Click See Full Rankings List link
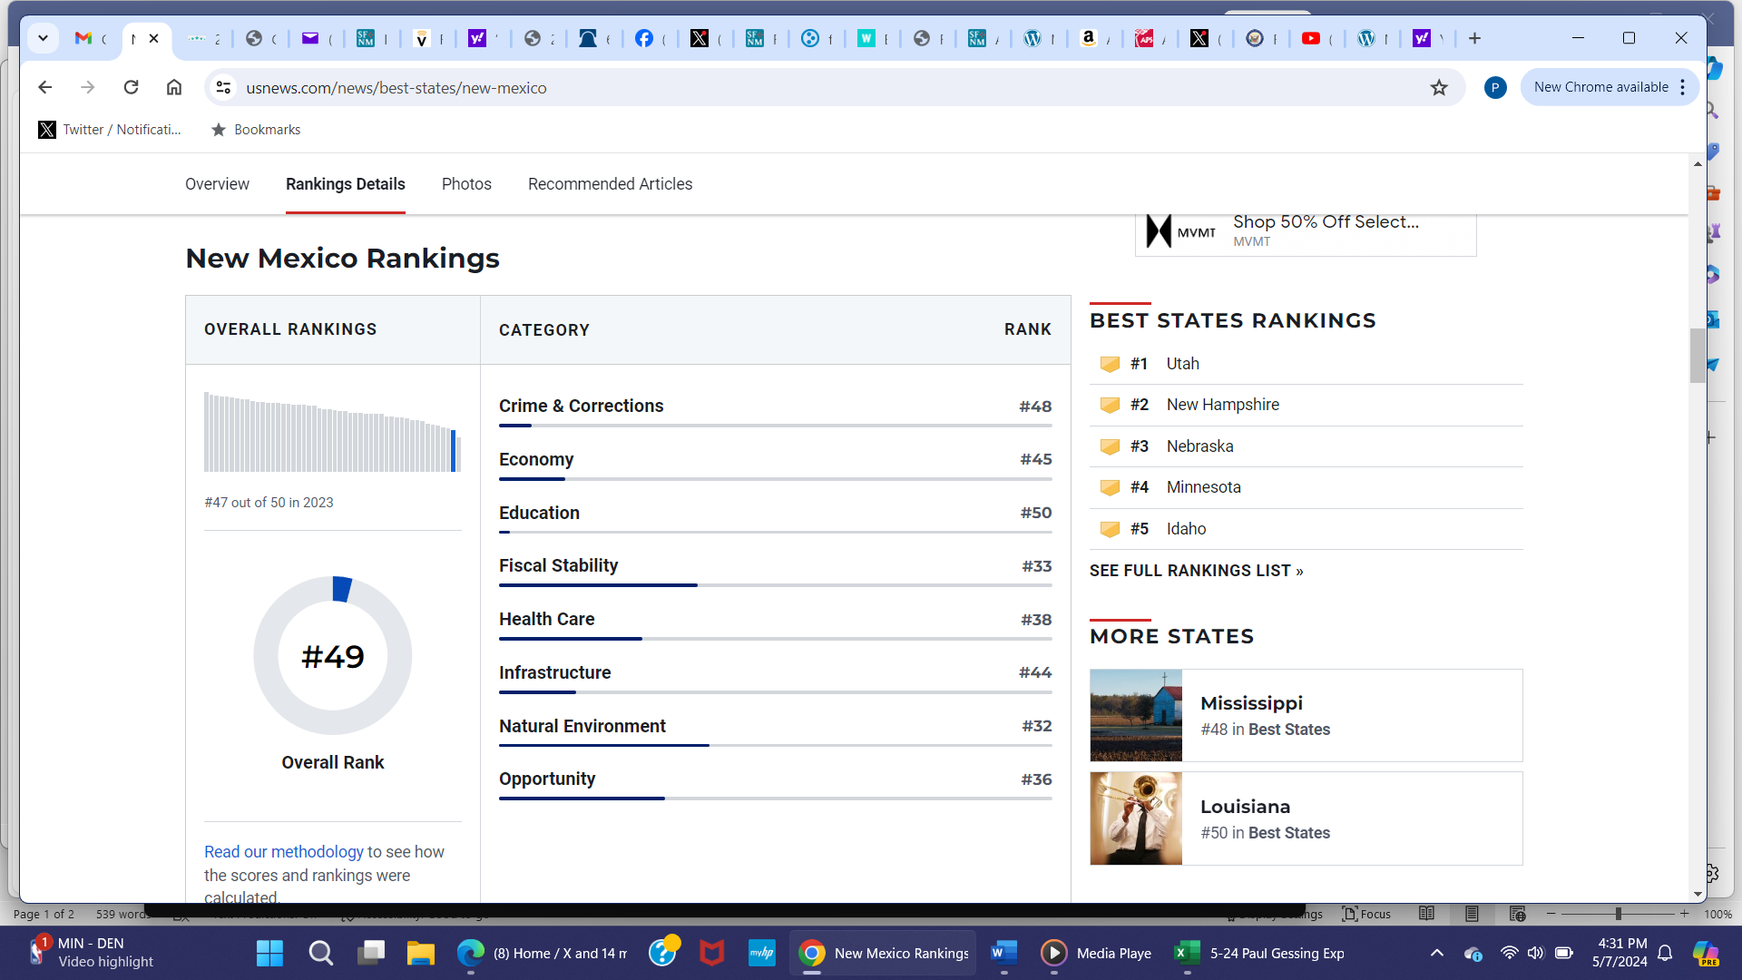Image resolution: width=1742 pixels, height=980 pixels. pos(1196,571)
